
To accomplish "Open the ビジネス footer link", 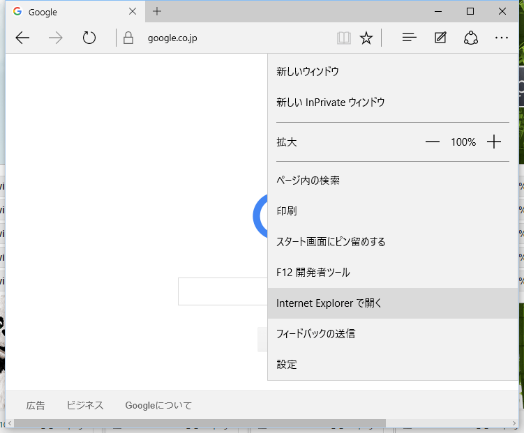I will [x=85, y=406].
